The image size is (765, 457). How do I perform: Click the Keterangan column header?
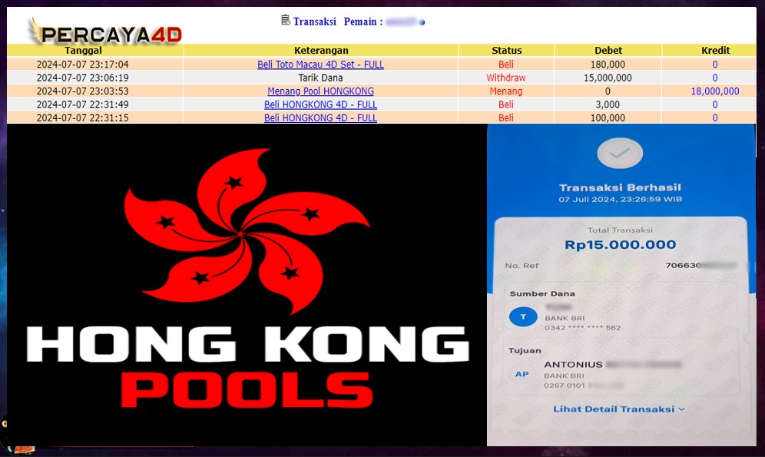click(320, 51)
